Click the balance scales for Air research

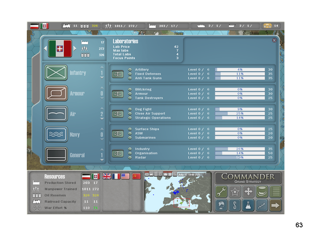(x=117, y=113)
